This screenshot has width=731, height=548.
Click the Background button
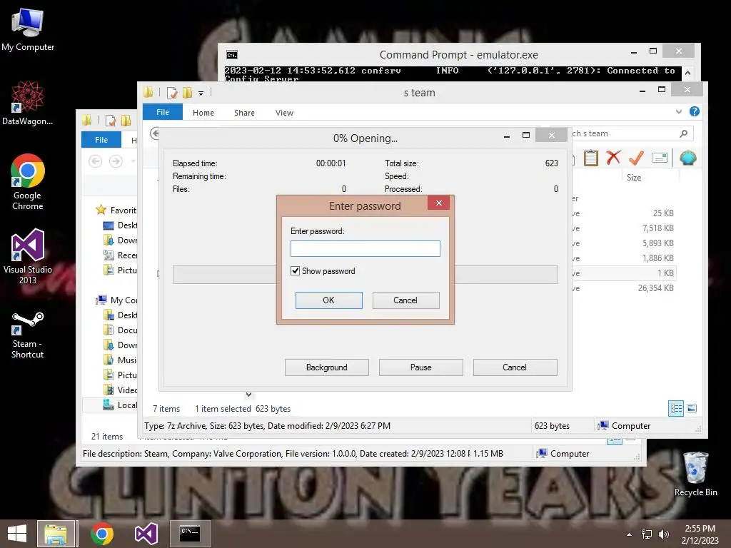[x=326, y=367]
